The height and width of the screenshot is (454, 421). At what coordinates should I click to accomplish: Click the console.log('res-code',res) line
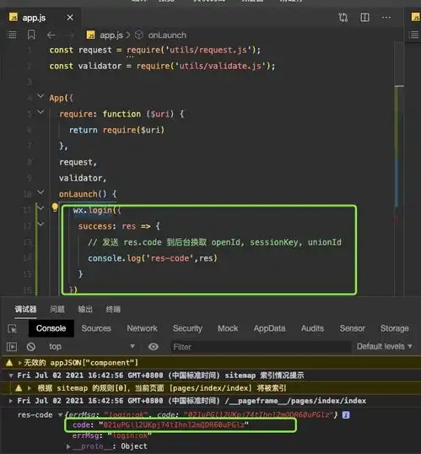click(153, 258)
